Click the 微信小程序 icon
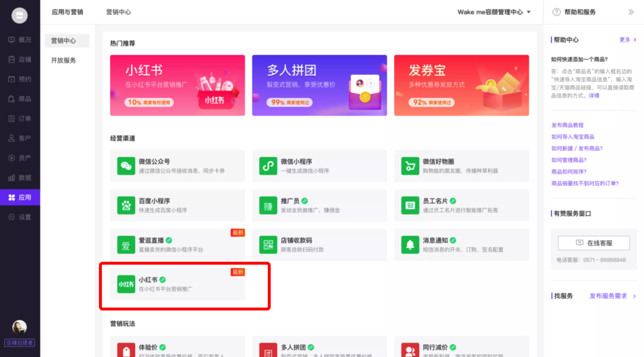644x357 pixels. [268, 166]
